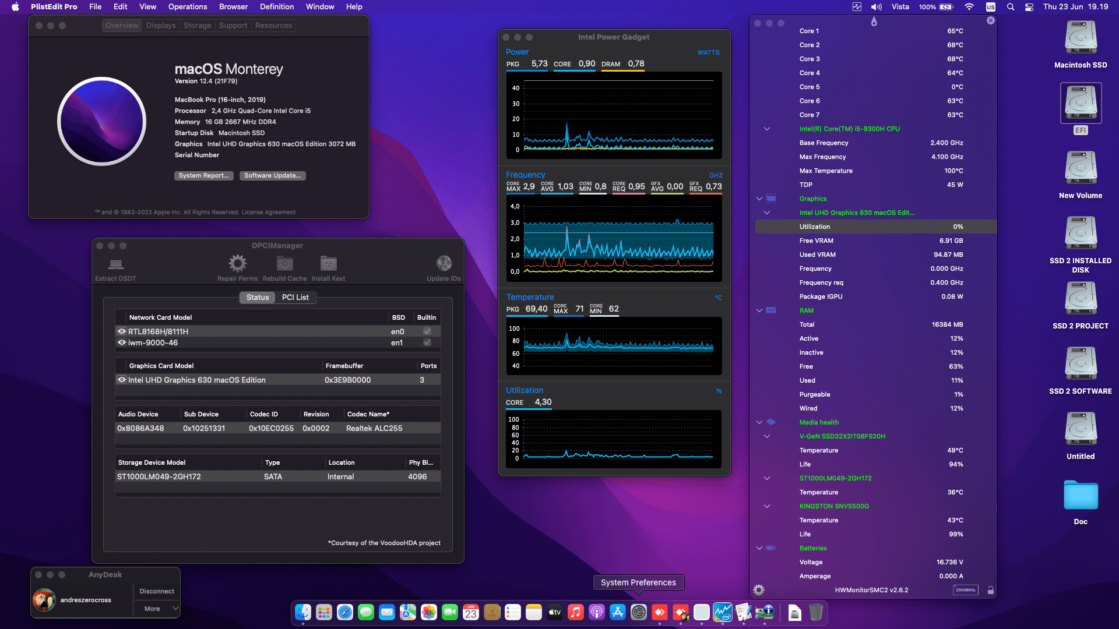Image resolution: width=1119 pixels, height=629 pixels.
Task: Adjust the 2500MHz refresh control in HWMonitorSMC2
Action: (x=967, y=589)
